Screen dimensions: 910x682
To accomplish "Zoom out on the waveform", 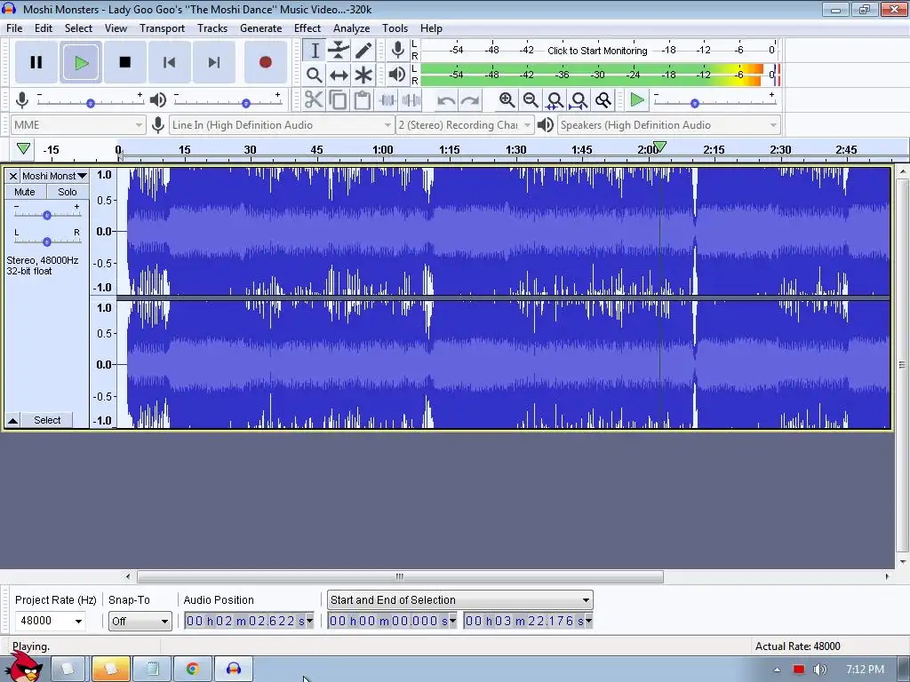I will tap(531, 100).
